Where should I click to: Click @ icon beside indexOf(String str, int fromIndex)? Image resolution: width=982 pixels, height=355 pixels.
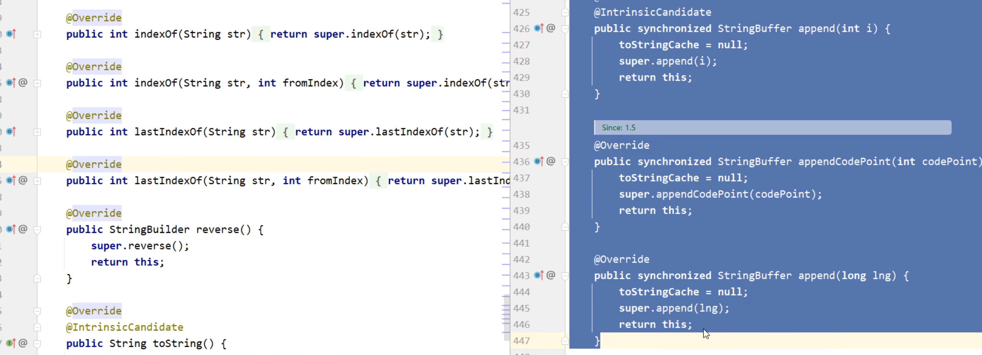(23, 83)
